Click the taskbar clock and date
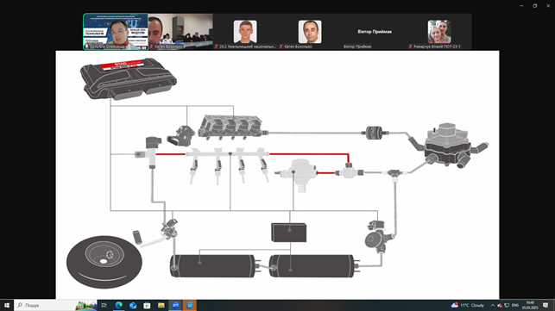 [x=530, y=305]
